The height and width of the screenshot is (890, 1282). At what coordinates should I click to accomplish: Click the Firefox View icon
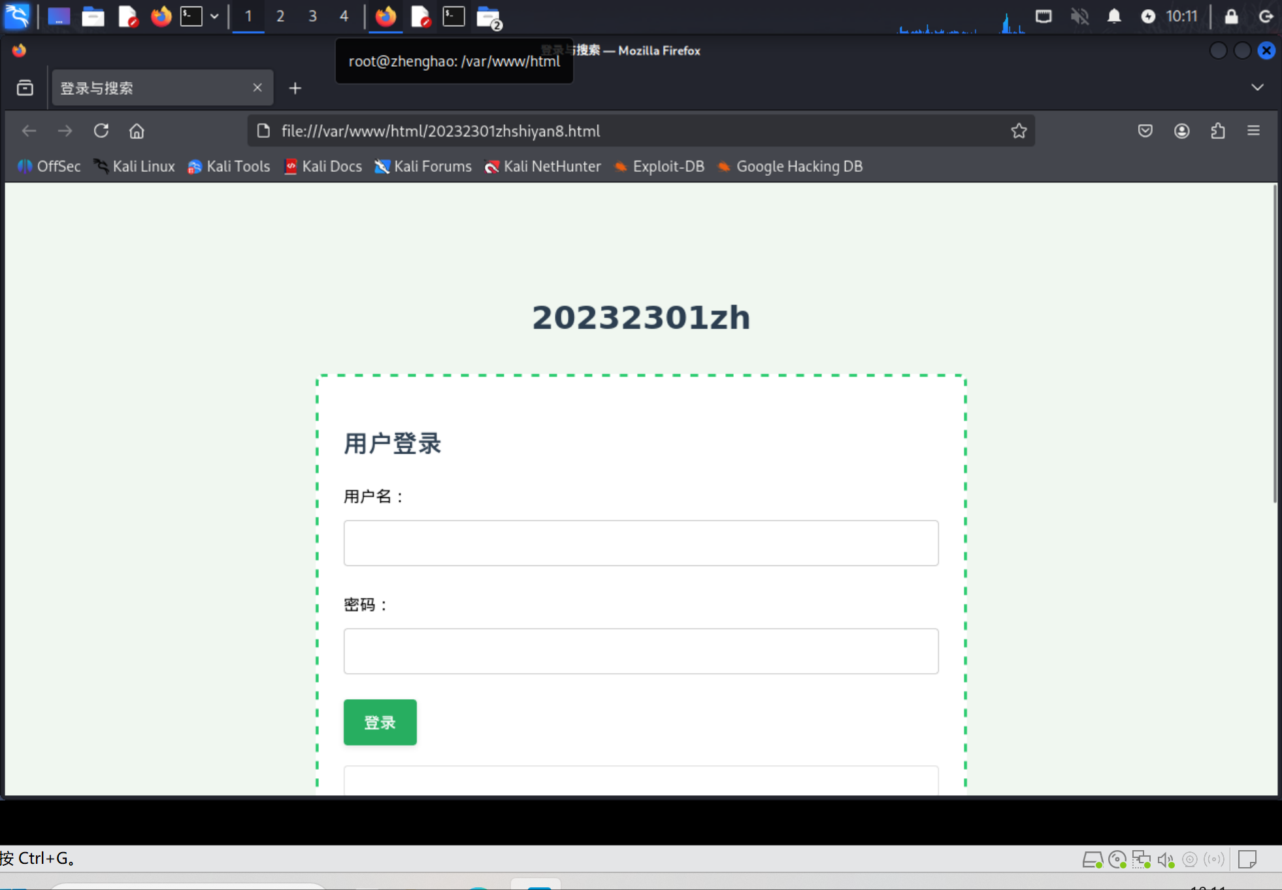coord(25,88)
